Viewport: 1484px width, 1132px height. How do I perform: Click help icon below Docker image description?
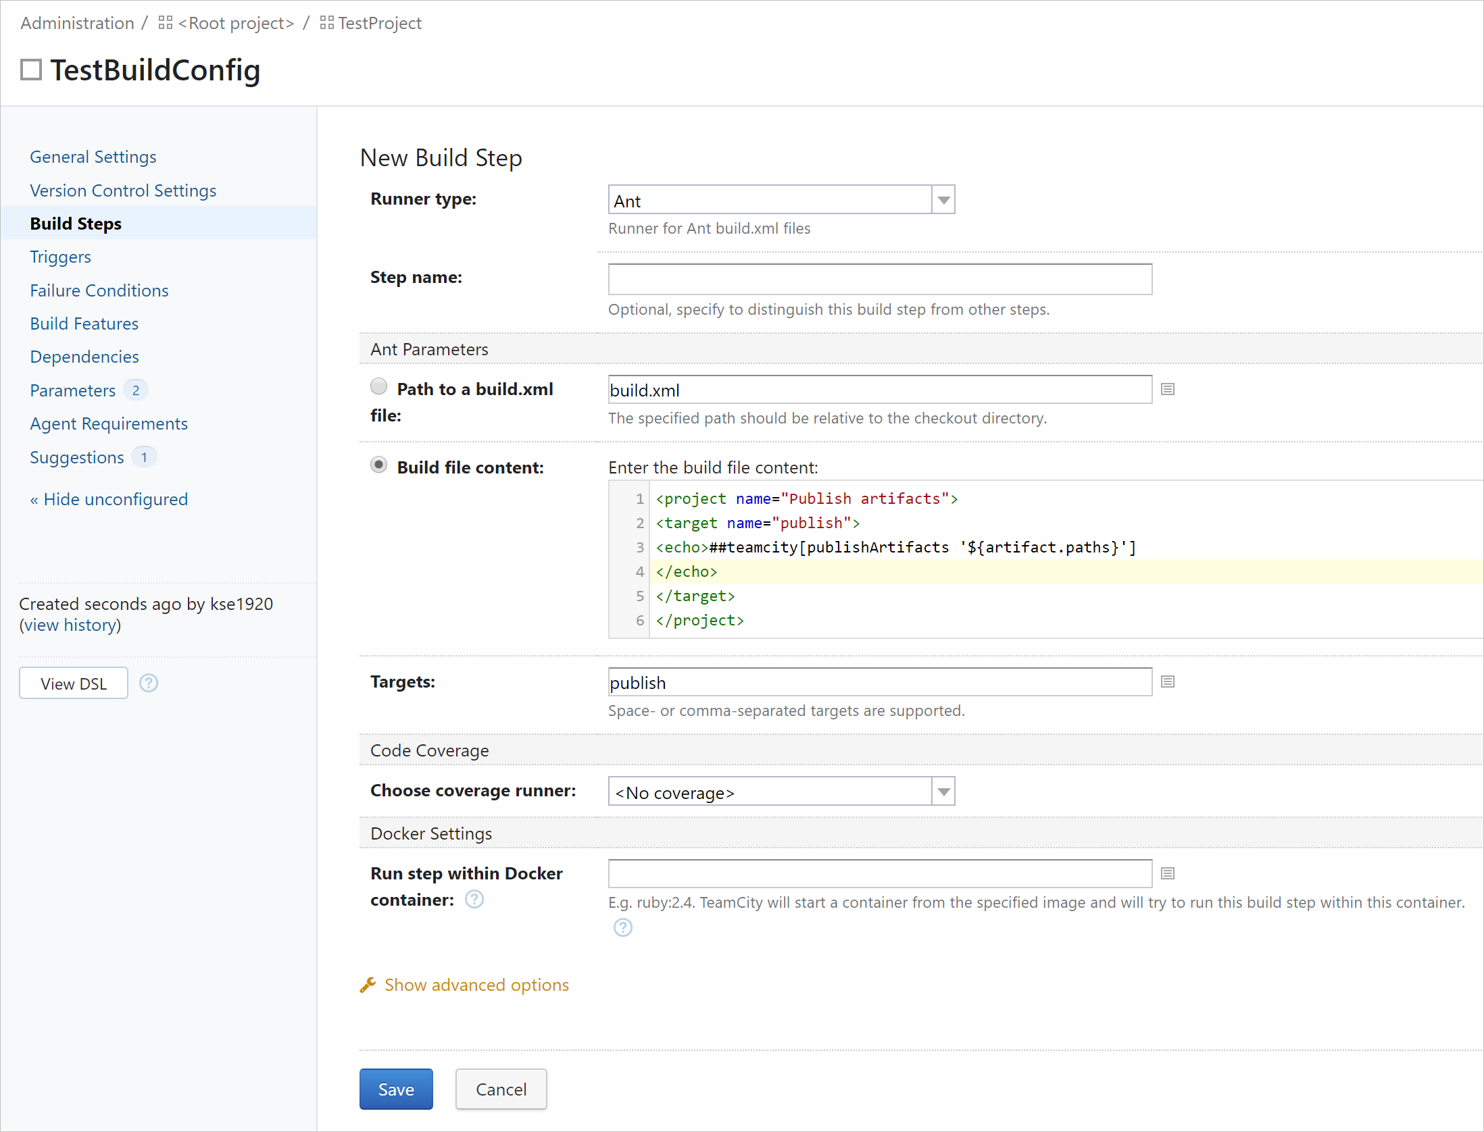tap(622, 927)
